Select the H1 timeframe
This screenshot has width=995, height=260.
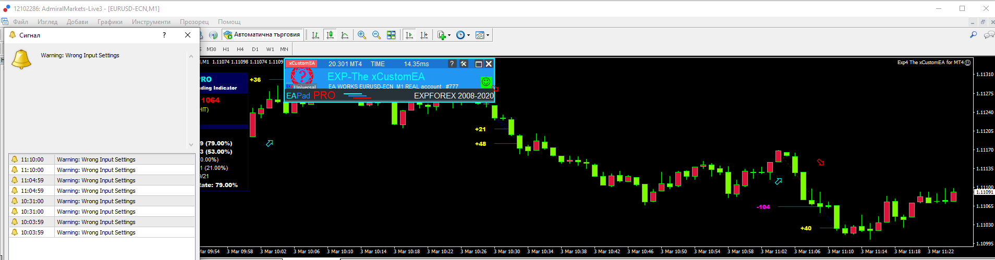[226, 49]
